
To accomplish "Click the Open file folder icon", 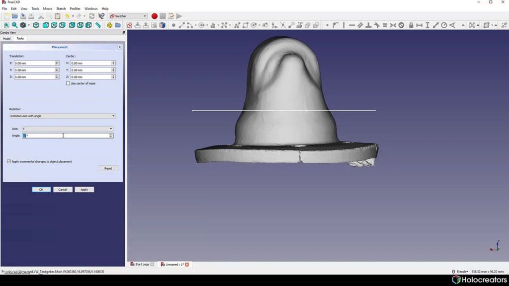I will (x=14, y=16).
